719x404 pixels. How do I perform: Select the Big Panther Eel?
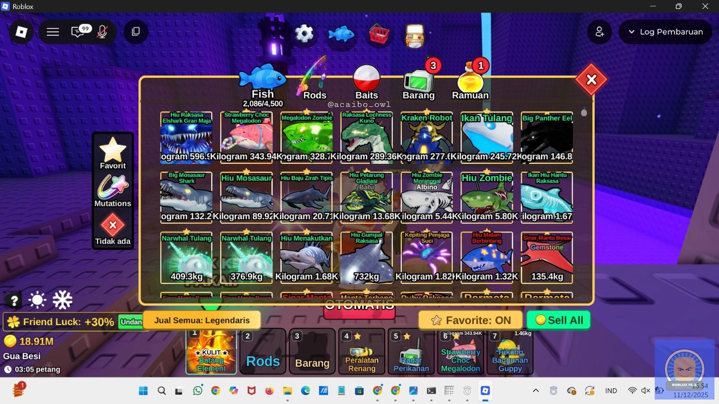tap(547, 137)
